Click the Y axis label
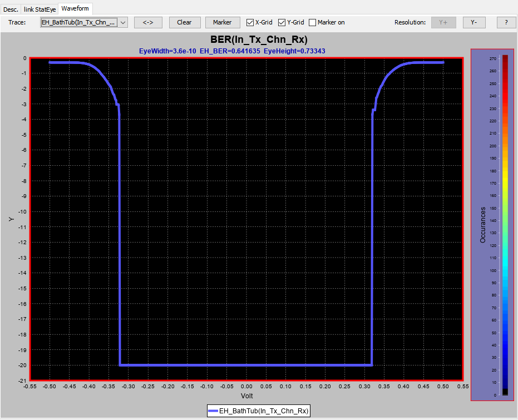518x420 pixels. [x=11, y=219]
